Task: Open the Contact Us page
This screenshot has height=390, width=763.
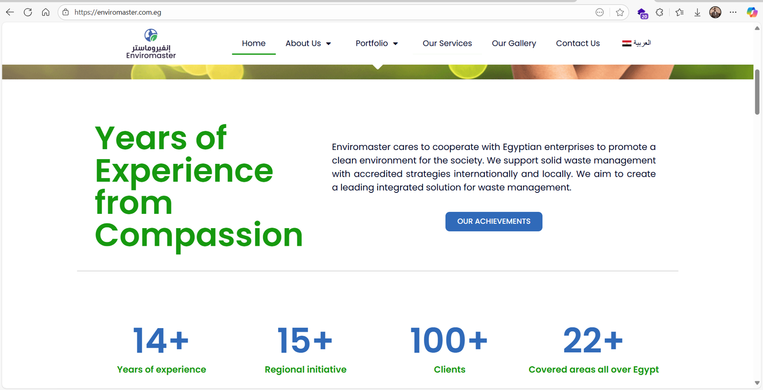Action: (x=577, y=43)
